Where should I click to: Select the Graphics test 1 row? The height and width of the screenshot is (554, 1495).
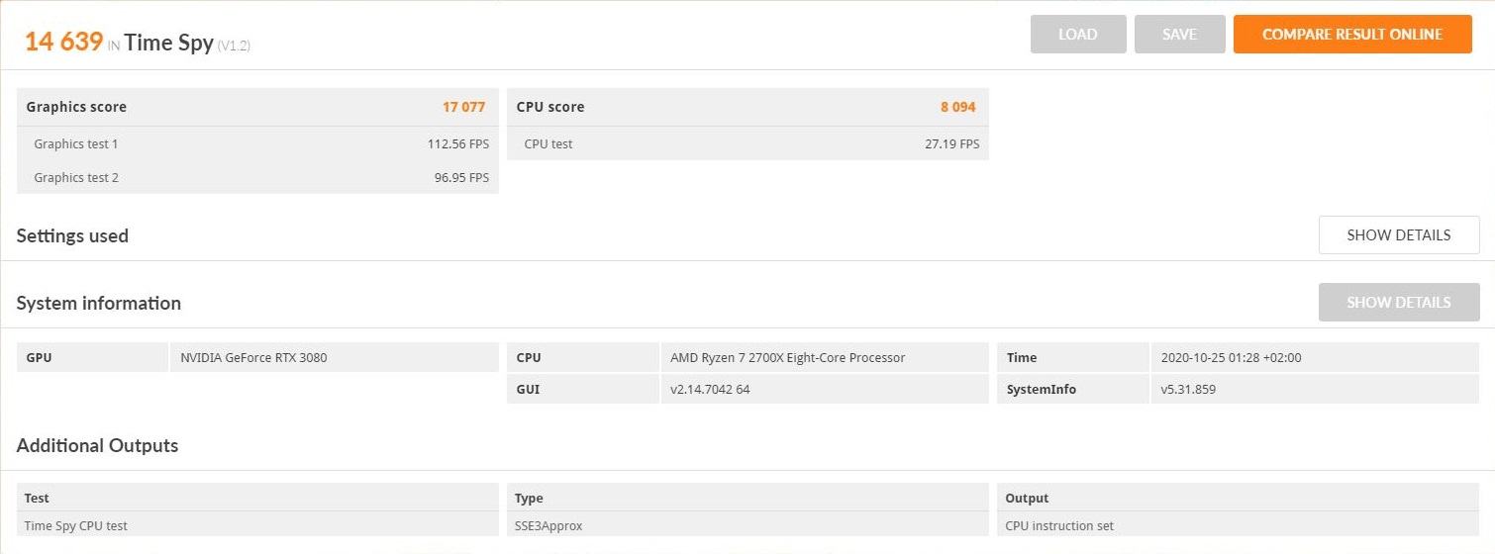[x=257, y=144]
